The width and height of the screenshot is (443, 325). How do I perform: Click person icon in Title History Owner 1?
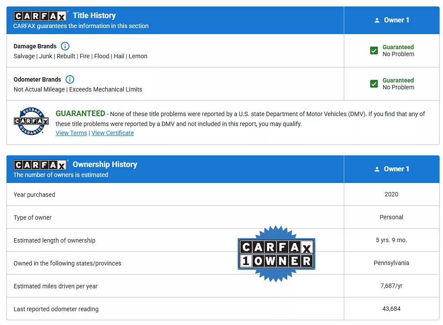pos(377,20)
